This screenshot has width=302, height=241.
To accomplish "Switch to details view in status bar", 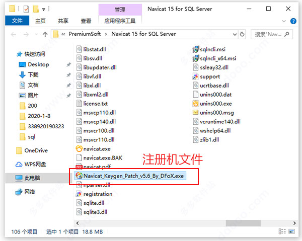I will (282, 231).
